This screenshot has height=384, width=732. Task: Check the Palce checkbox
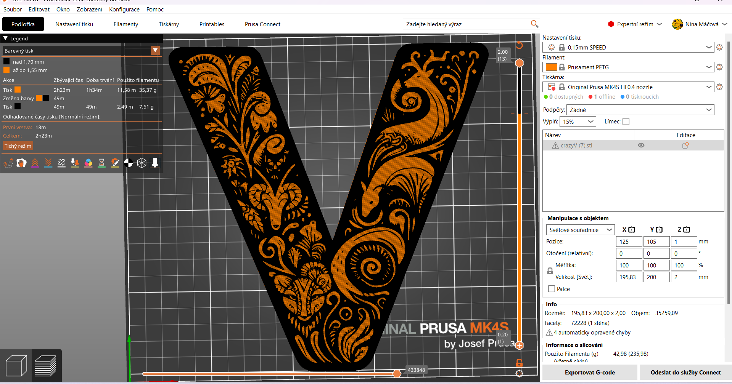[x=552, y=289]
